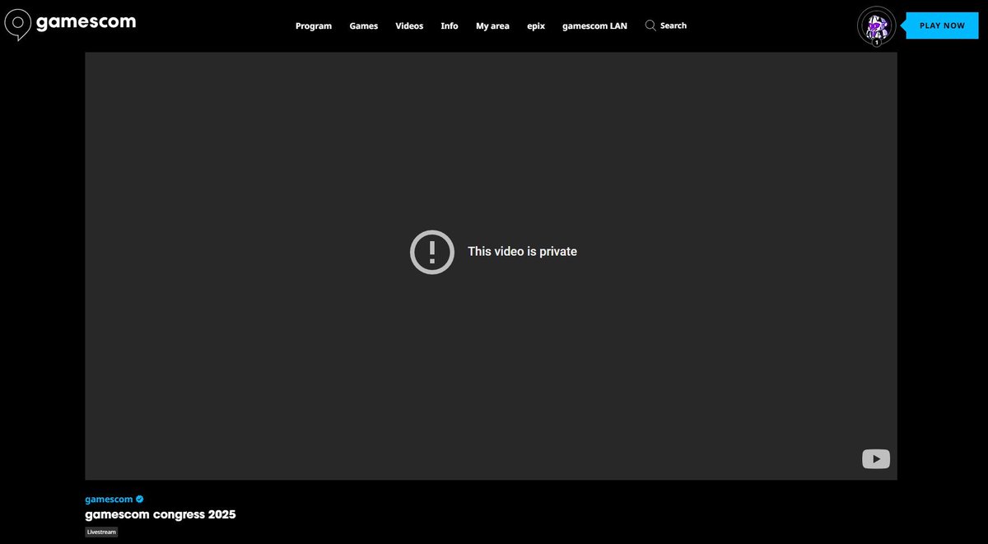Open the user avatar profile
The height and width of the screenshot is (544, 988).
click(877, 26)
